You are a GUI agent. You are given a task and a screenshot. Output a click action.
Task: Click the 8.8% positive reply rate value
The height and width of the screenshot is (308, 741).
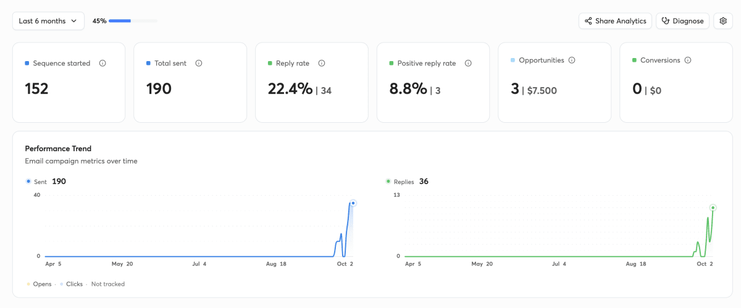click(x=408, y=89)
